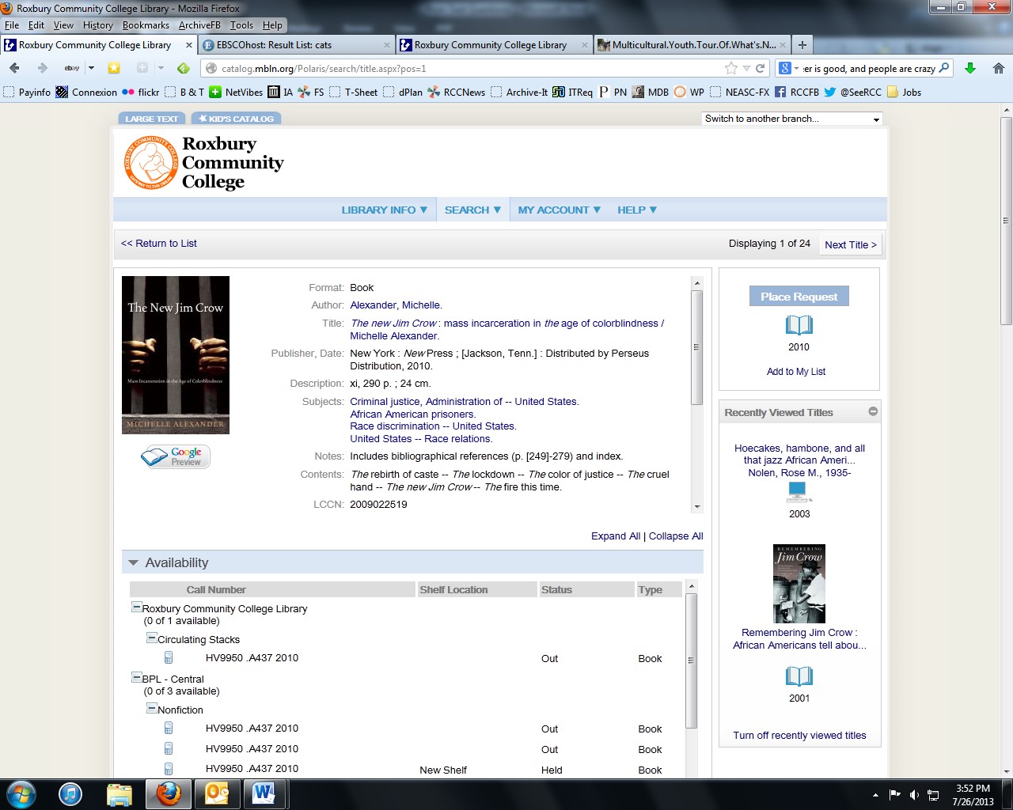Open the @SeeRCC Twitter bookmark
1013x810 pixels.
pos(852,92)
